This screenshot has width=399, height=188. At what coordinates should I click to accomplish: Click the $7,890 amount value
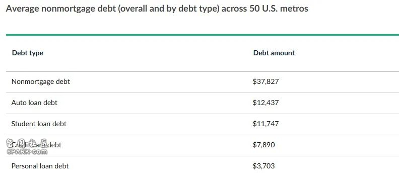[x=264, y=145]
